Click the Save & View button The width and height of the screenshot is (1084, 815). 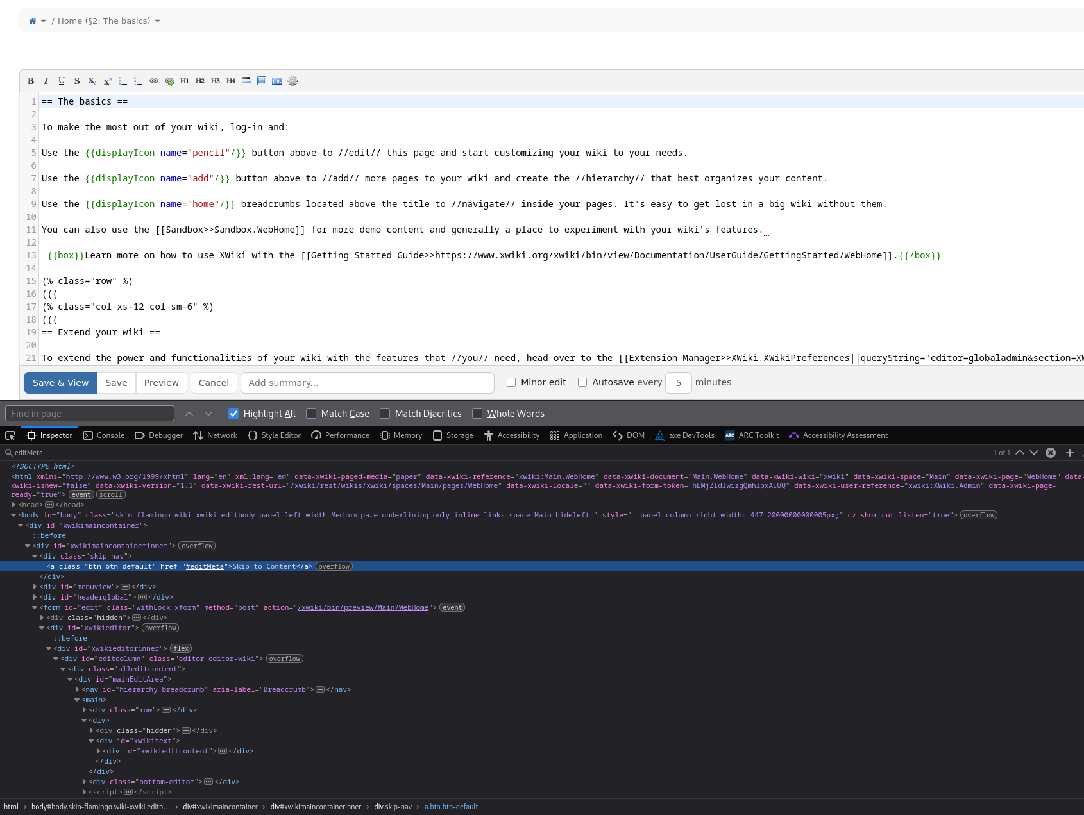61,383
